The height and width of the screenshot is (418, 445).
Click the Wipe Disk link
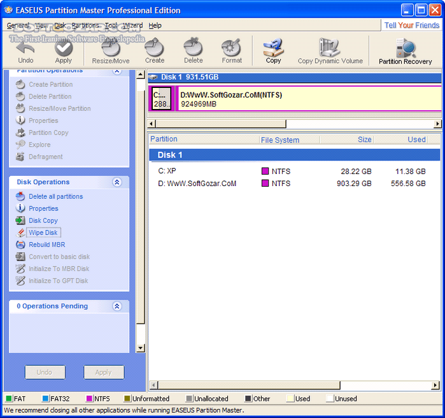point(43,233)
